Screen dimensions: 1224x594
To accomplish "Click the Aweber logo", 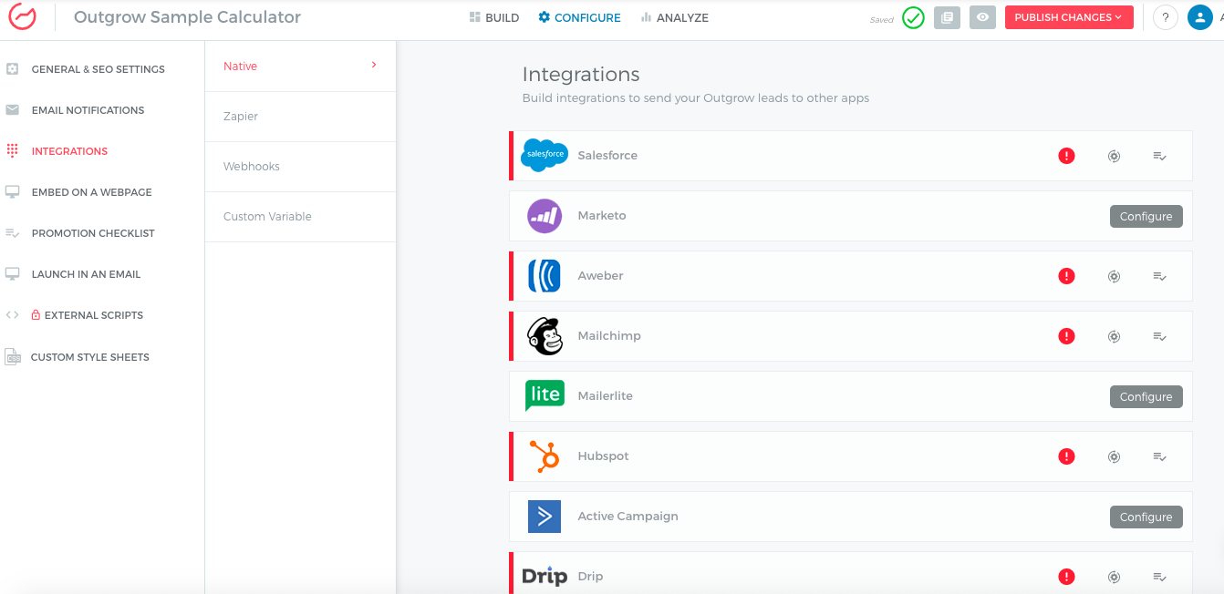I will 545,276.
